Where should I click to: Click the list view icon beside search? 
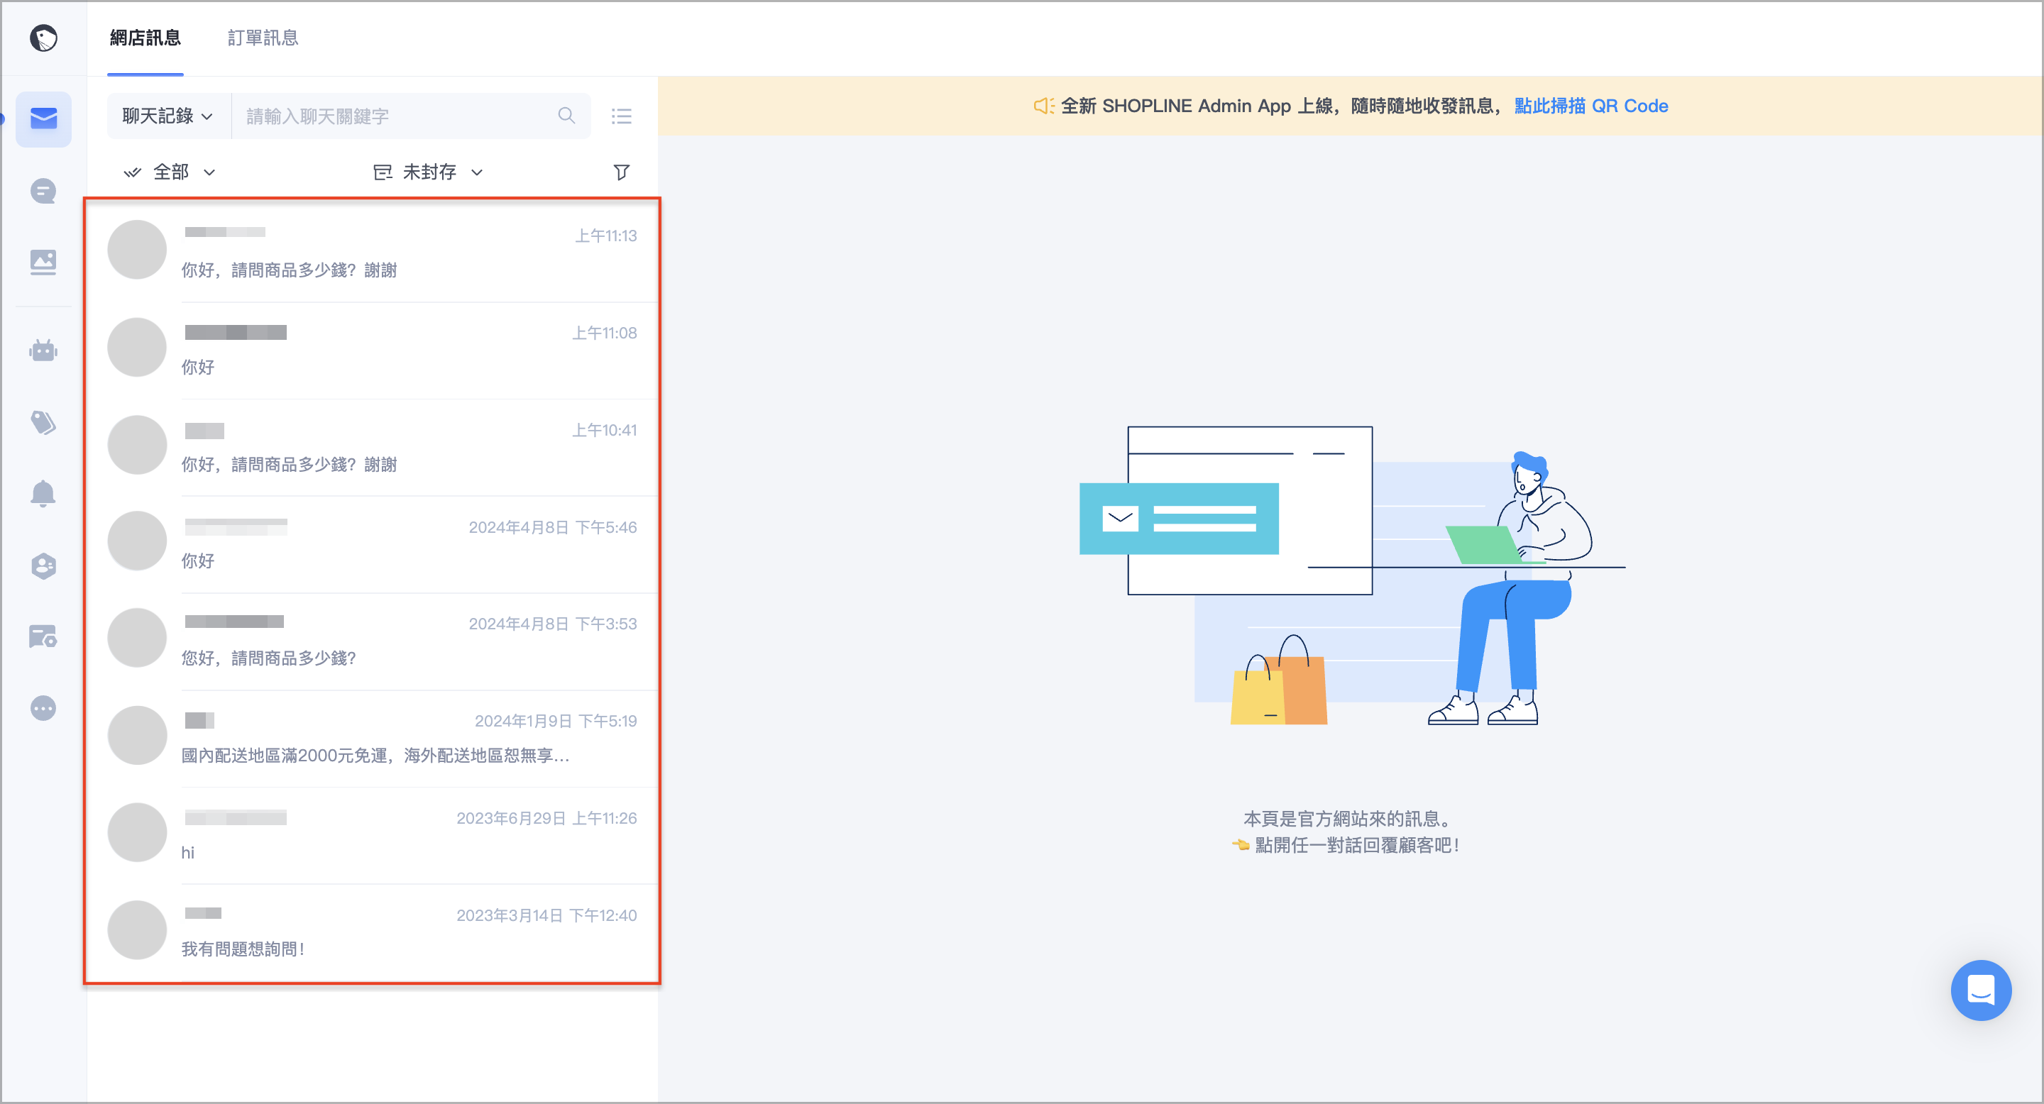621,116
